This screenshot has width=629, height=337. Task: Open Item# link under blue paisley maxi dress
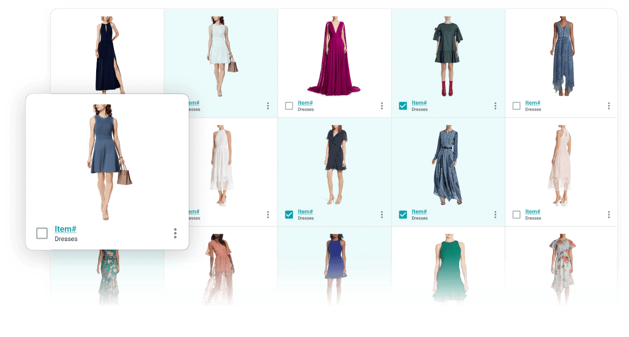click(x=419, y=212)
